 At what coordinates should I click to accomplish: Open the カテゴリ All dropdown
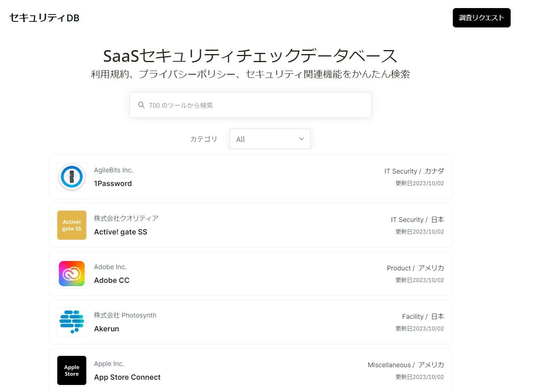[270, 139]
